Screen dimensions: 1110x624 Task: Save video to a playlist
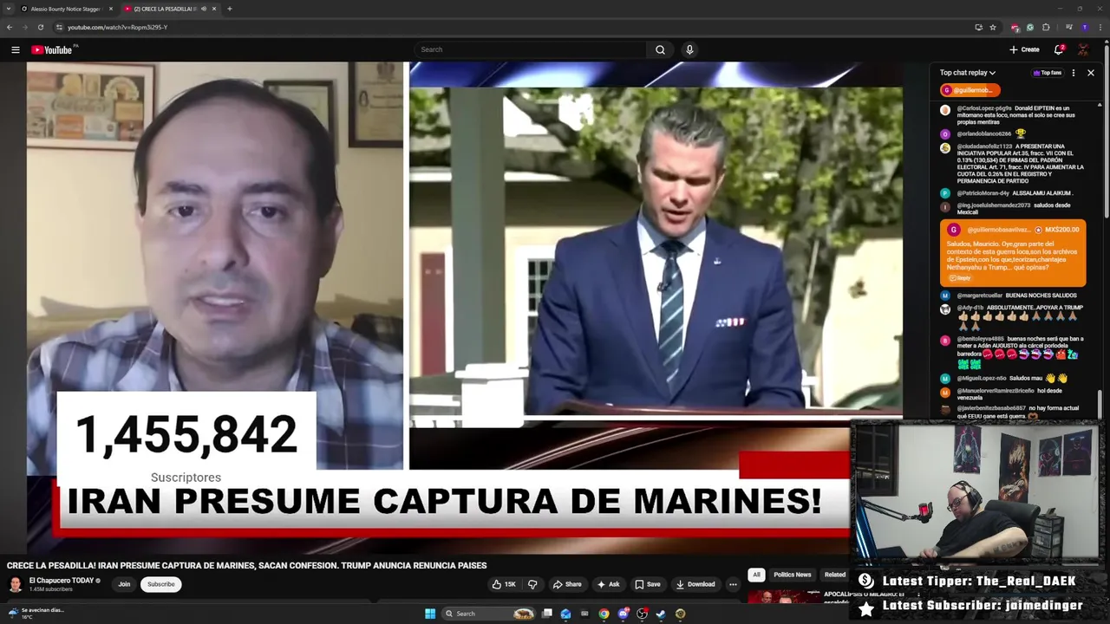[647, 584]
